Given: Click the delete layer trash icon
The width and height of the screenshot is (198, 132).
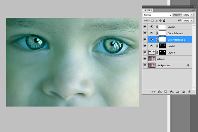Looking at the screenshot, I should (x=189, y=92).
